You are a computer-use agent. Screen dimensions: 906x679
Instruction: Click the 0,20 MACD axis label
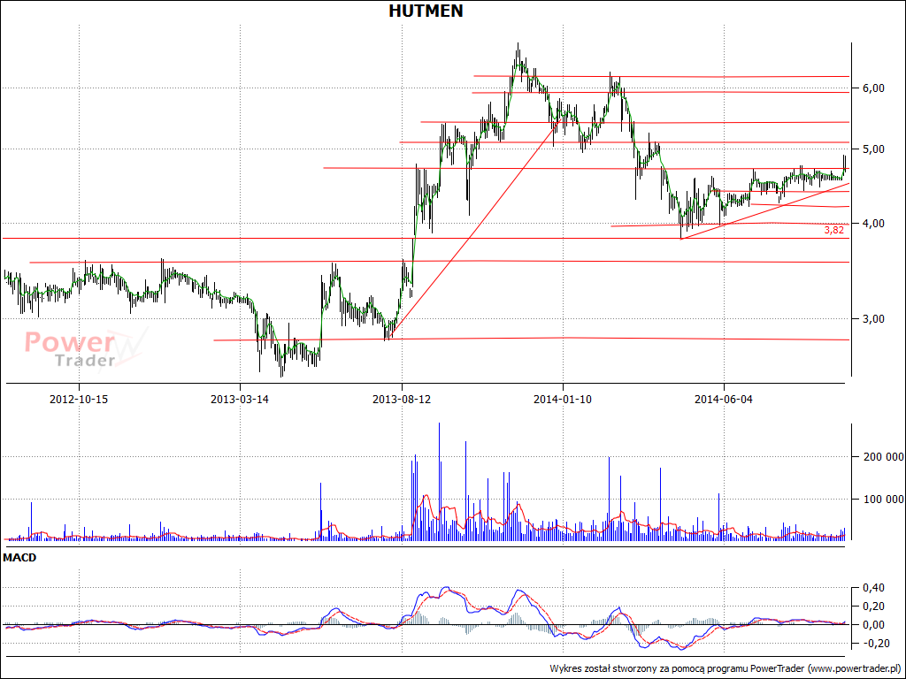point(873,607)
